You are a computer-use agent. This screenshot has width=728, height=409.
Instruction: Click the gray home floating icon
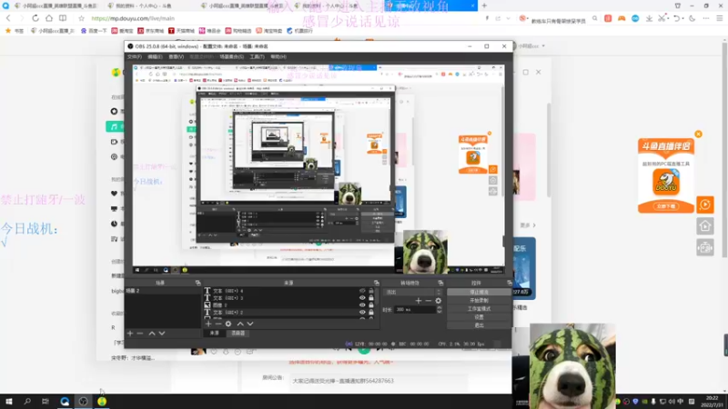pos(704,225)
